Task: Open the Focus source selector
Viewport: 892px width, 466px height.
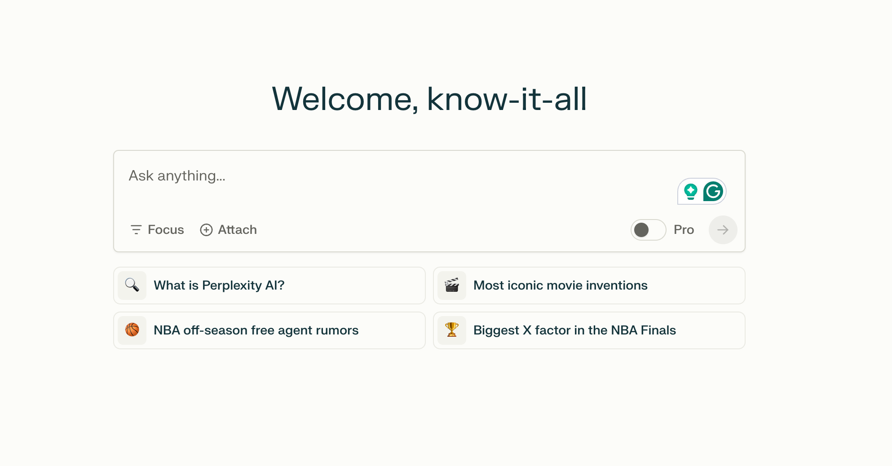Action: coord(156,229)
